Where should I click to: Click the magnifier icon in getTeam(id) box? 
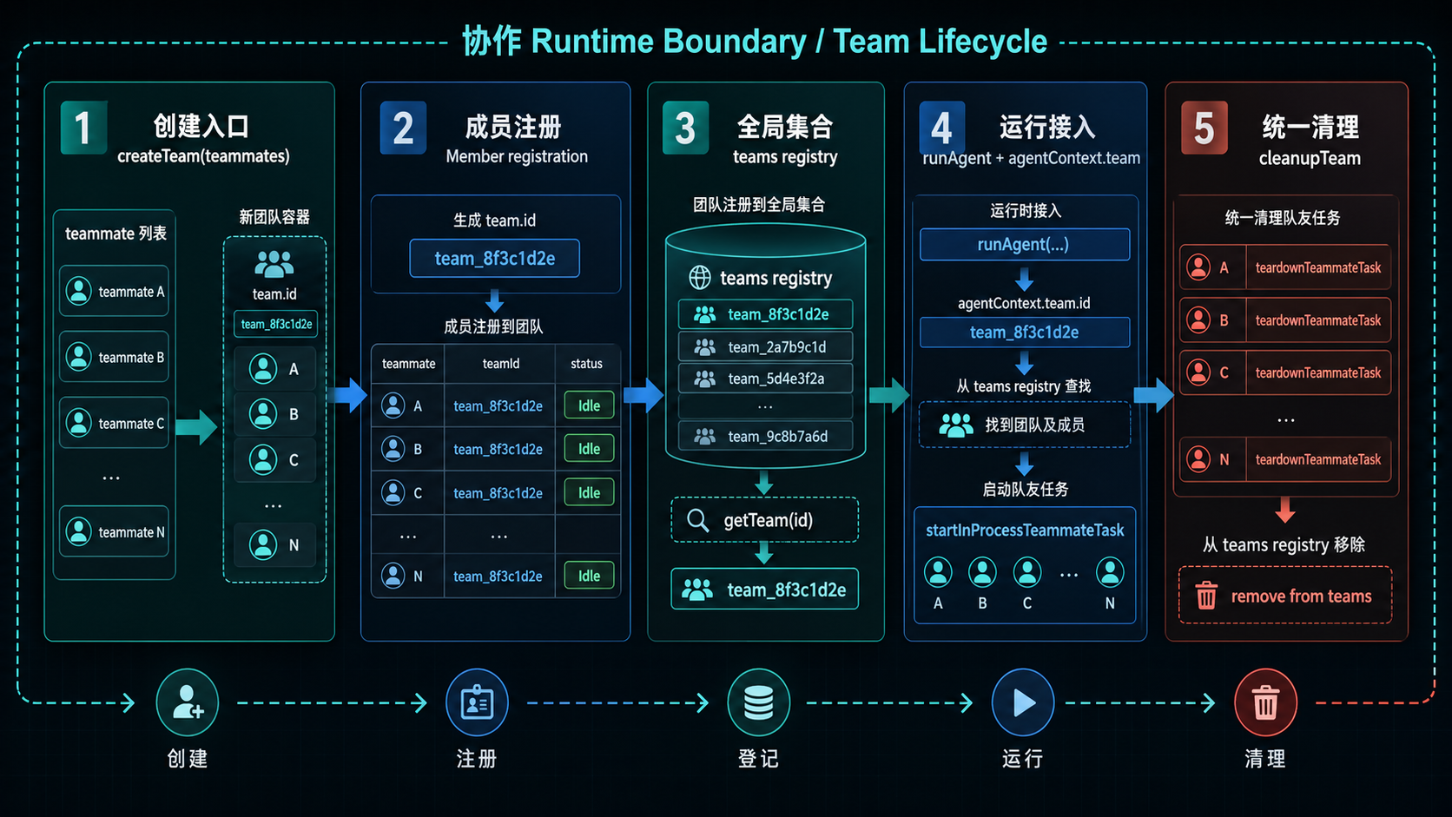(697, 520)
